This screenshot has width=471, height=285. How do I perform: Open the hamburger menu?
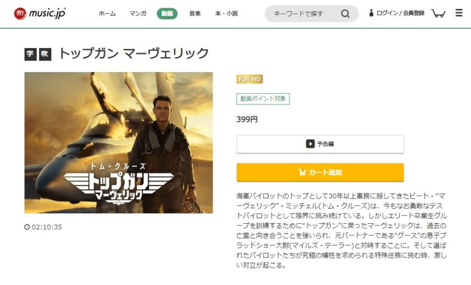pyautogui.click(x=458, y=13)
